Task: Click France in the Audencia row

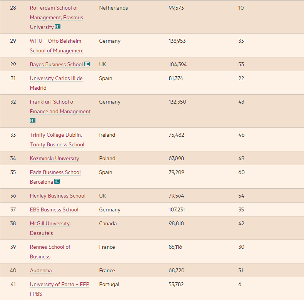Action: click(107, 270)
